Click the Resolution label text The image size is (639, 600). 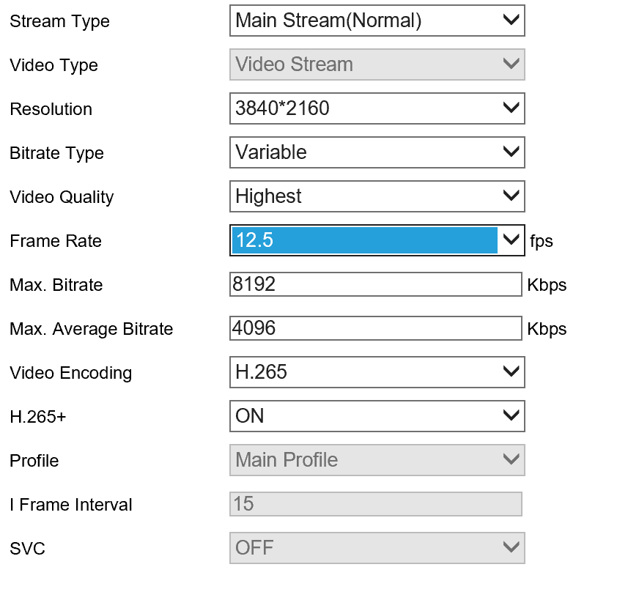(x=51, y=109)
